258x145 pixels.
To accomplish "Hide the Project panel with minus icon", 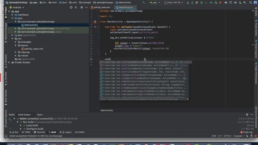I will click(86, 7).
